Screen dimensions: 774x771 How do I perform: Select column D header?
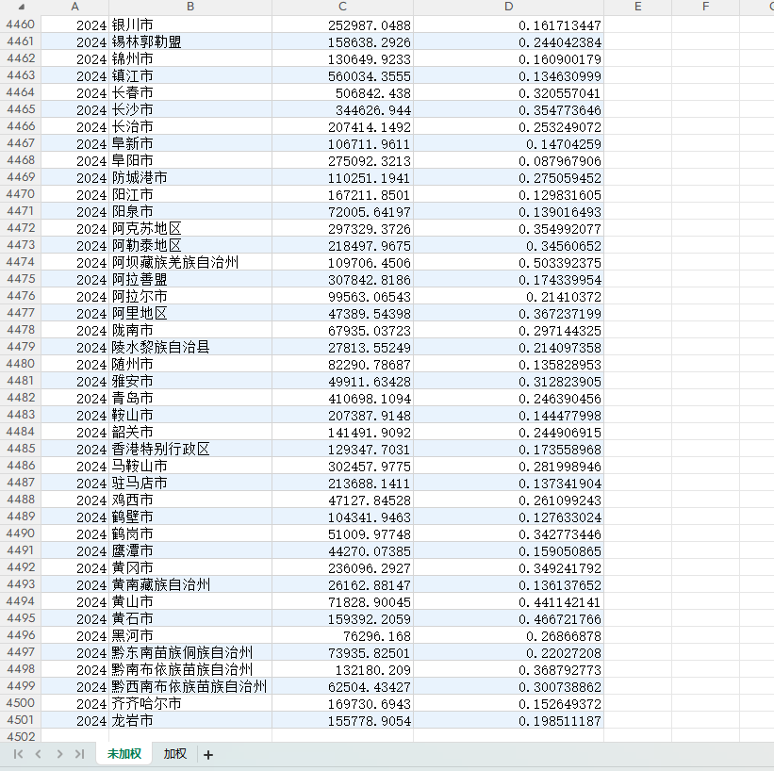pyautogui.click(x=508, y=7)
